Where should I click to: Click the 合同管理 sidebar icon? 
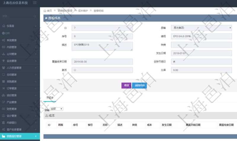coord(4,75)
